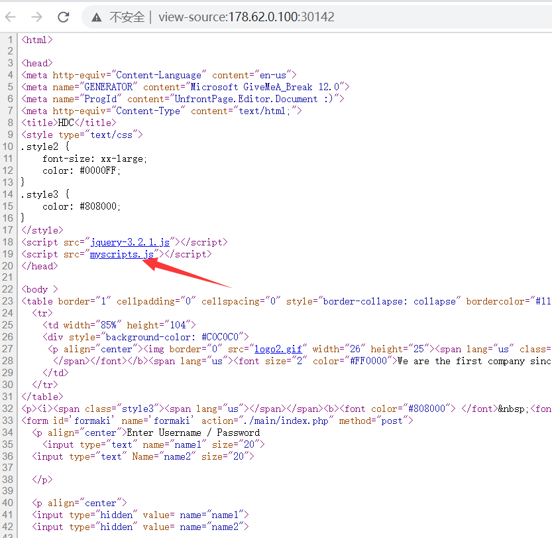Click 'Enter Username / Password' text
The height and width of the screenshot is (538, 552).
(193, 433)
